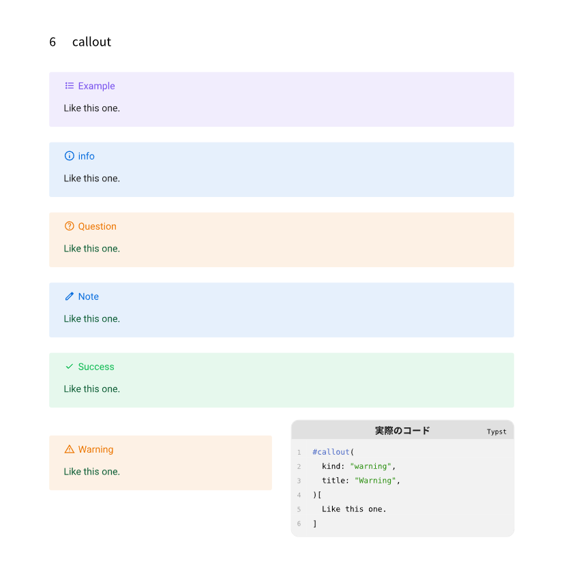Click the body text in Success callout
This screenshot has width=564, height=576.
point(91,389)
